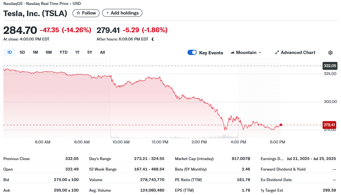
Task: Click the star Follow button
Action: pyautogui.click(x=86, y=13)
